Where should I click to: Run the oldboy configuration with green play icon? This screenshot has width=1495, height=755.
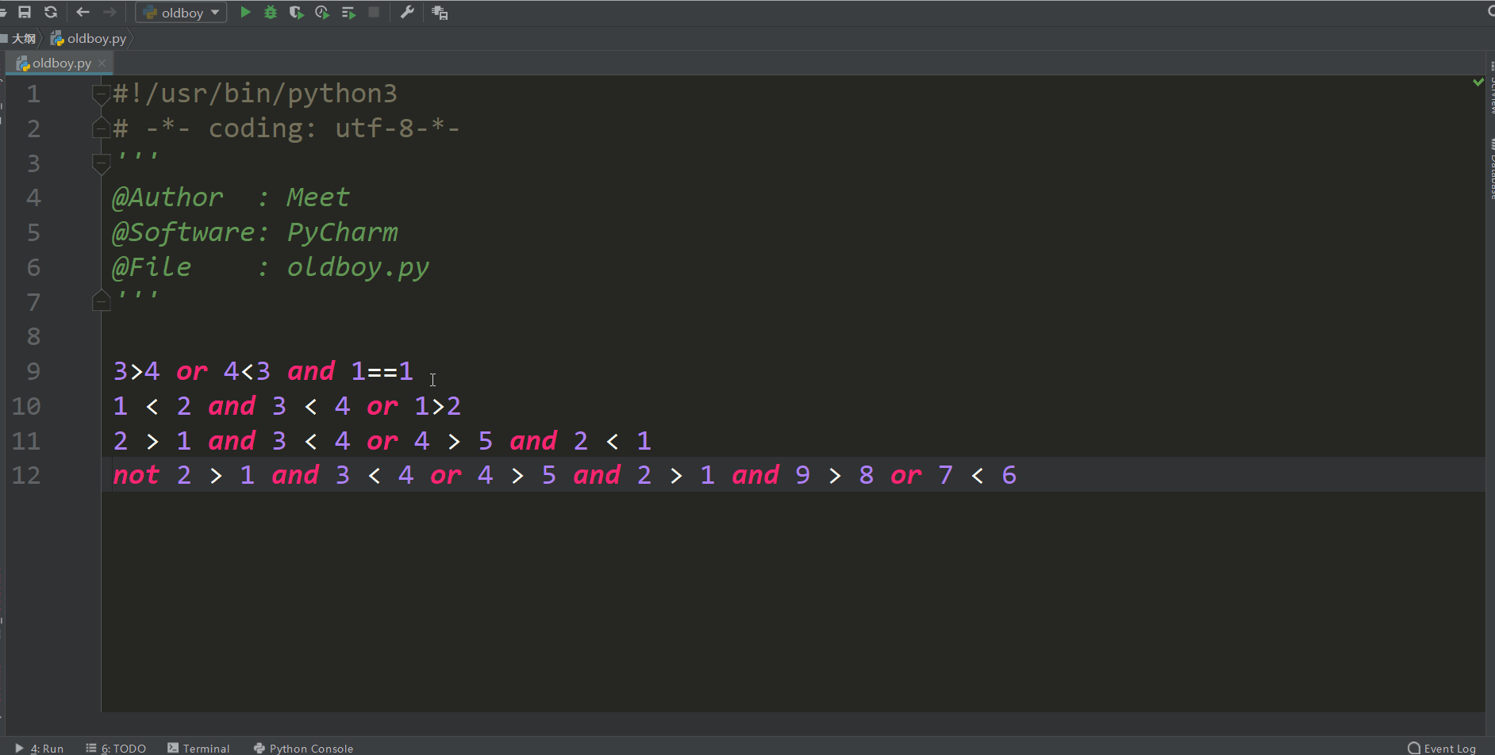pyautogui.click(x=246, y=12)
